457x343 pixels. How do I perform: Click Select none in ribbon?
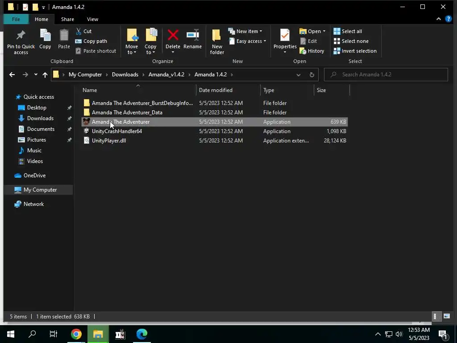pos(351,41)
